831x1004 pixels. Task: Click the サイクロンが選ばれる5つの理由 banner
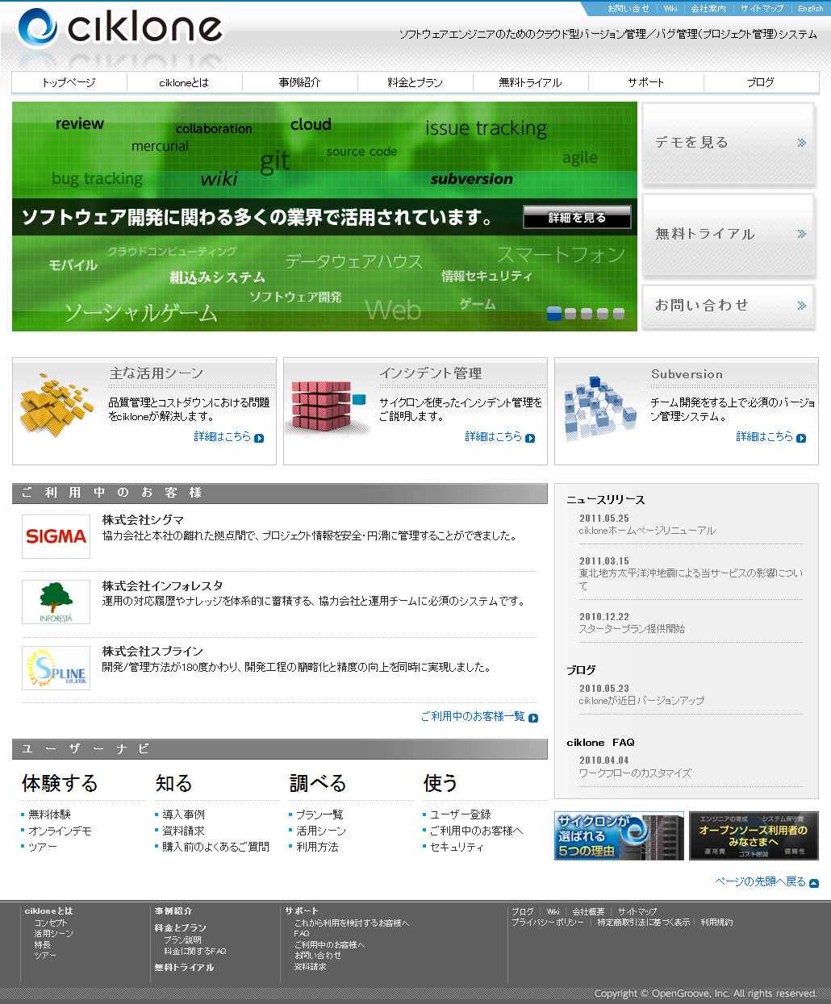point(618,836)
